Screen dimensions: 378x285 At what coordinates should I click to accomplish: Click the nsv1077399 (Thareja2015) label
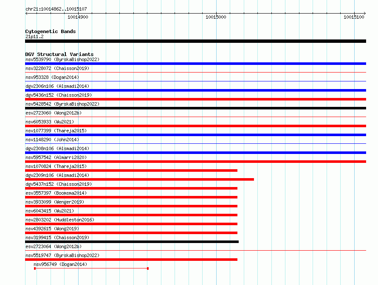pos(56,131)
